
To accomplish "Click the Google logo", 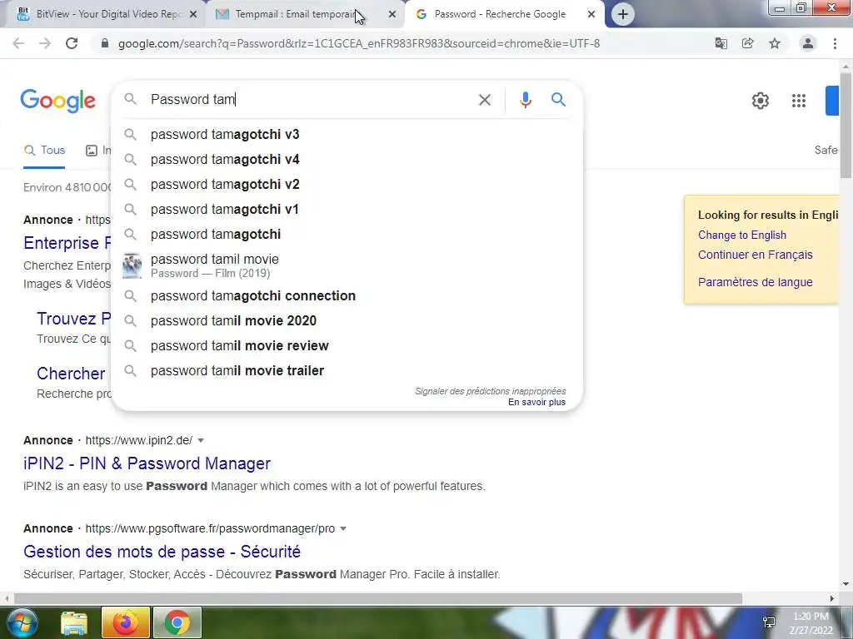I will 57,101.
